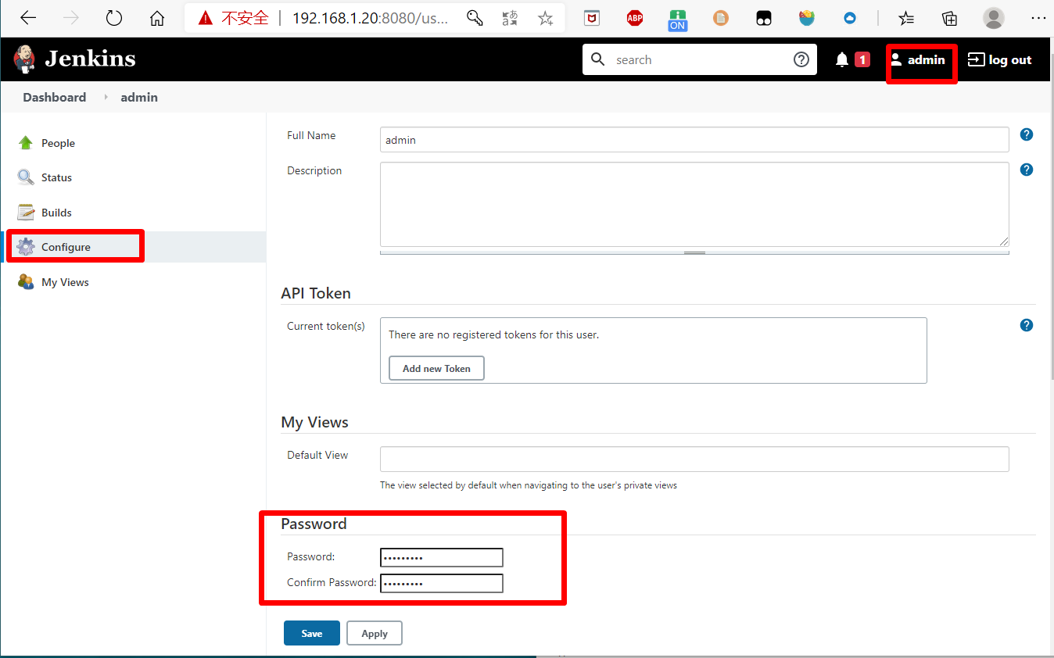Click the not-secure warning triangle icon
Viewport: 1054px width, 658px height.
[205, 18]
